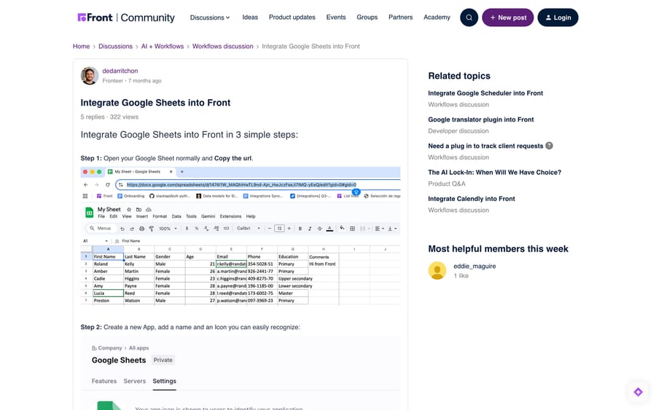Open Need a plug in to track client requests
The width and height of the screenshot is (656, 410).
(485, 146)
